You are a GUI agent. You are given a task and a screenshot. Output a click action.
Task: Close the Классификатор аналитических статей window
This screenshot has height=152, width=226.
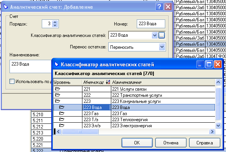(218, 64)
